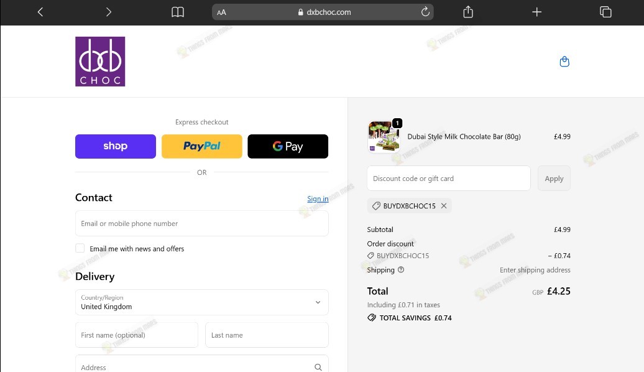Click the Last name field
The image size is (644, 372).
(267, 335)
